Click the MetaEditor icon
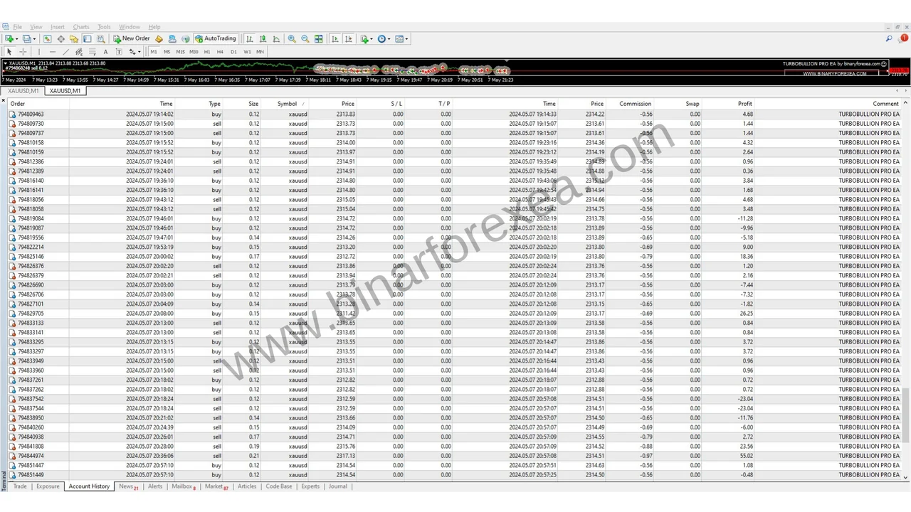Image resolution: width=911 pixels, height=512 pixels. [159, 39]
